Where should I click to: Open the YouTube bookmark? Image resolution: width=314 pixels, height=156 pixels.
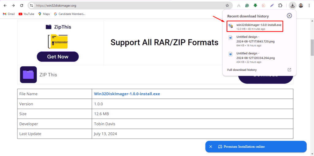pyautogui.click(x=26, y=14)
